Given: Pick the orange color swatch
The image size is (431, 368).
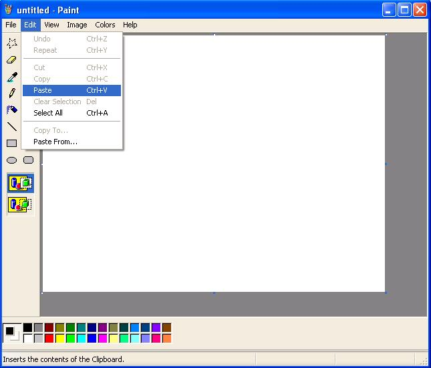Looking at the screenshot, I should click(167, 339).
